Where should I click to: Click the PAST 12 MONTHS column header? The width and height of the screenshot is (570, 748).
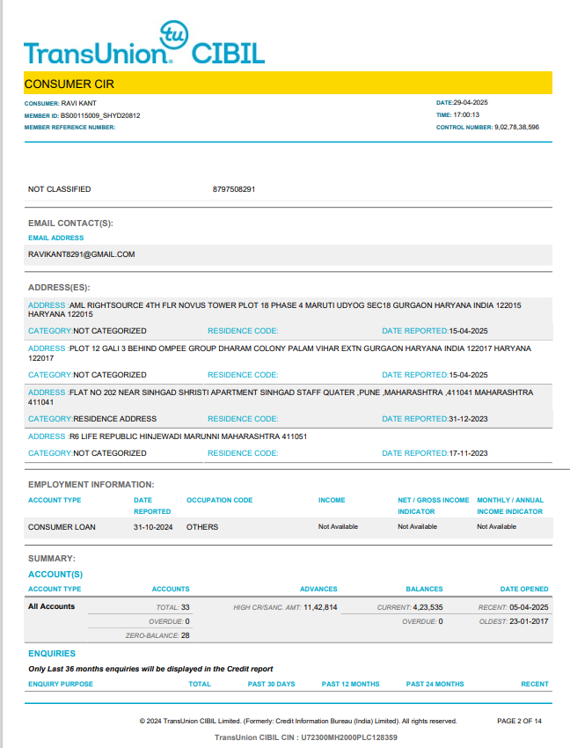tap(351, 684)
